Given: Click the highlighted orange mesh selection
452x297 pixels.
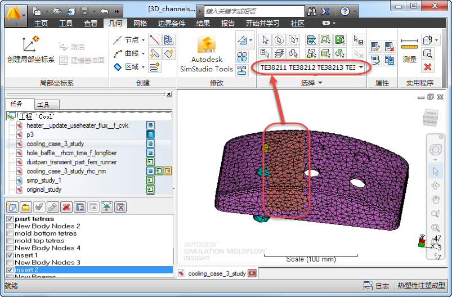Looking at the screenshot, I should pyautogui.click(x=285, y=170).
